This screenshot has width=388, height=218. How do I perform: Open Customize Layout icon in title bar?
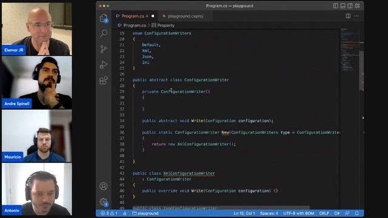[x=357, y=5]
